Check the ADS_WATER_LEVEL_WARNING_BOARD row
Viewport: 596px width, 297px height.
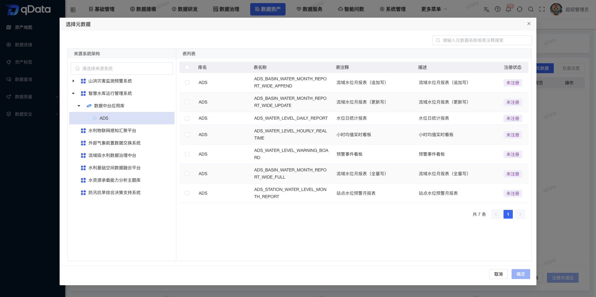coord(187,154)
